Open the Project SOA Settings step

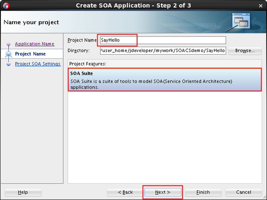tap(38, 64)
